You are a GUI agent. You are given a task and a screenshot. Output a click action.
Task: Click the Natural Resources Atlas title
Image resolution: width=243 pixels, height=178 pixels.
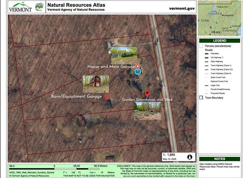(x=76, y=5)
